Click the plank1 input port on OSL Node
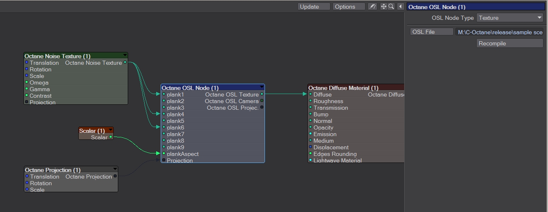 coord(164,94)
